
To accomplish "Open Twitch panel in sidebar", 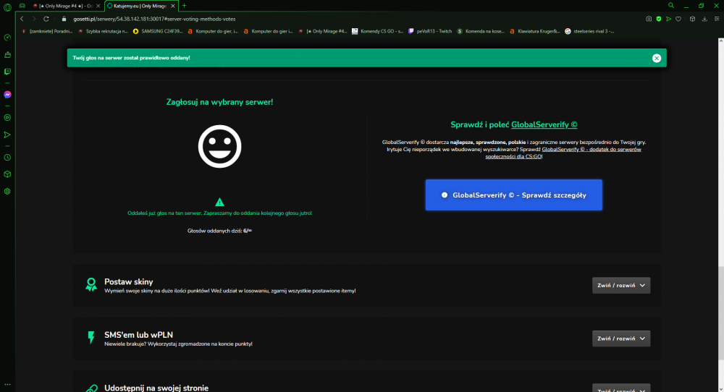I will pos(7,72).
